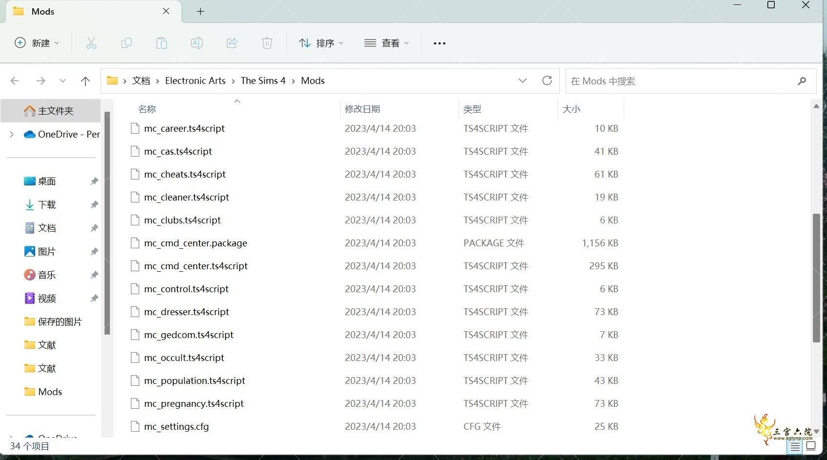Screen dimensions: 827x460
Task: Switch to large thumbnails view icon
Action: point(811,446)
